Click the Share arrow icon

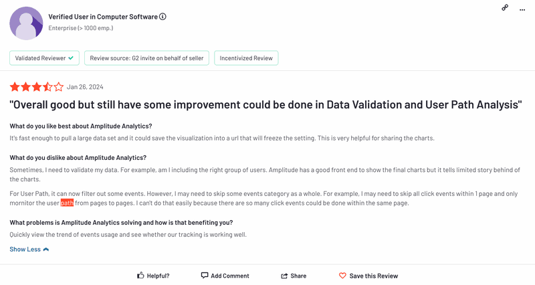(284, 275)
